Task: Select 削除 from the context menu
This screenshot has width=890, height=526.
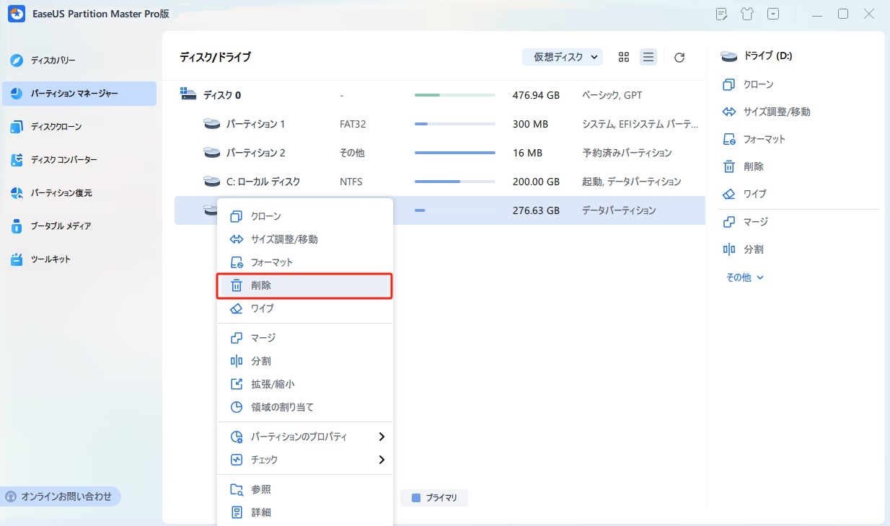Action: [x=304, y=286]
